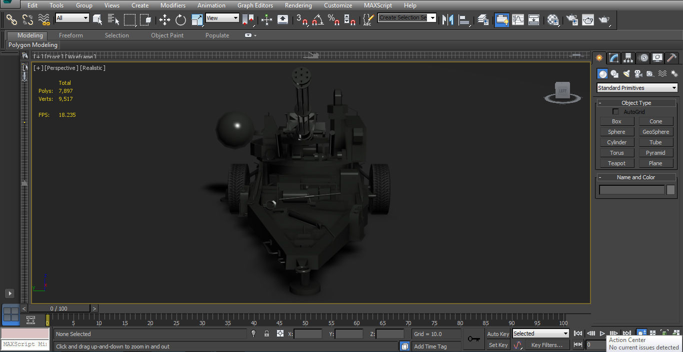Click the Sphere primitive button

point(616,132)
